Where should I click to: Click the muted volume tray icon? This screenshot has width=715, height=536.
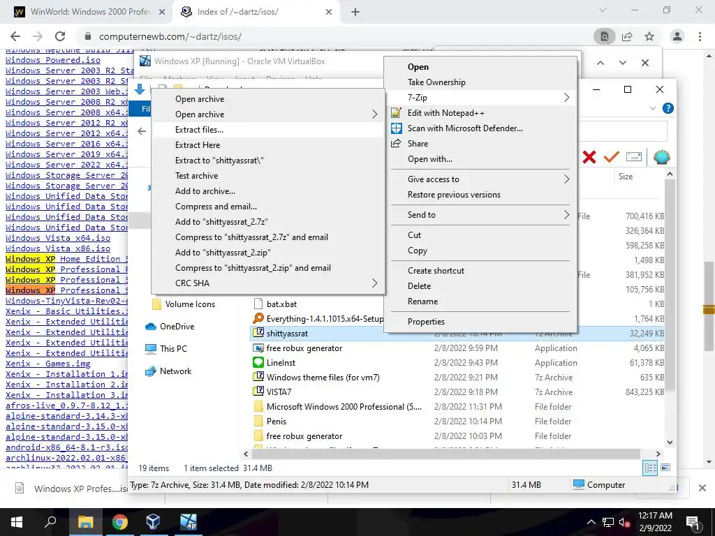pyautogui.click(x=624, y=522)
